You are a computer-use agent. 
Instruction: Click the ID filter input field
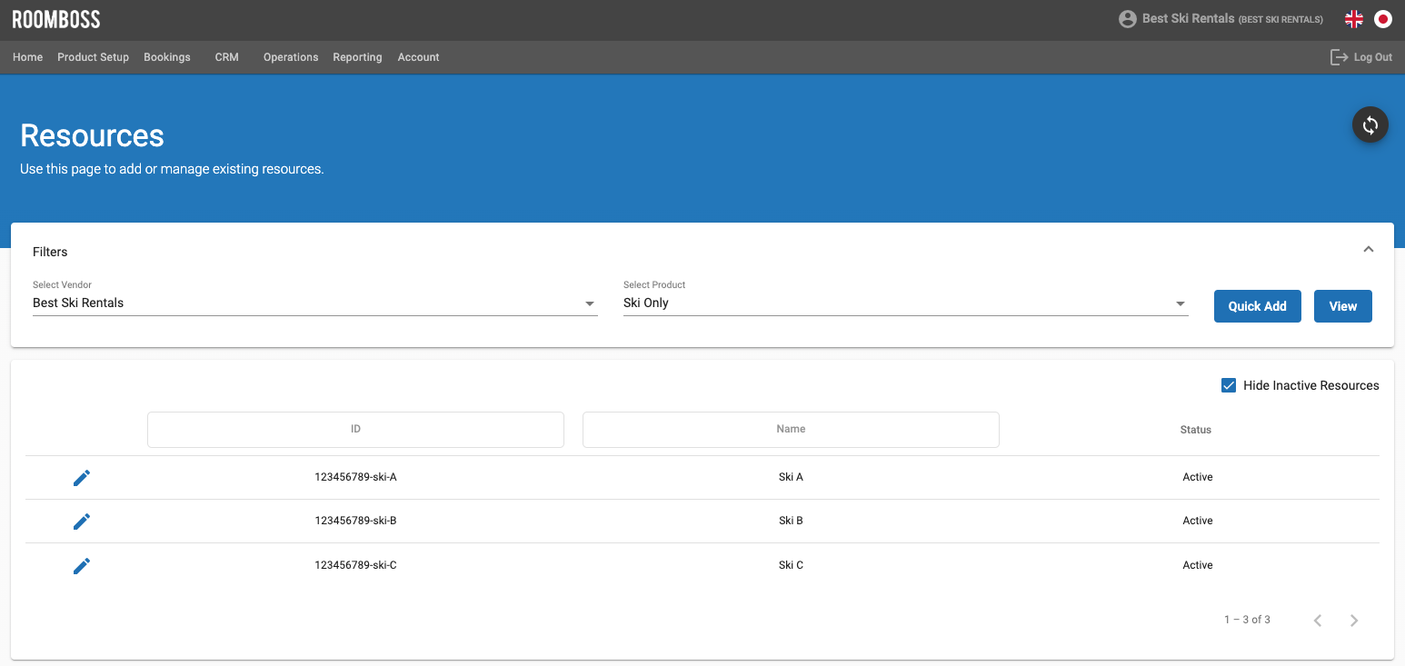coord(355,430)
